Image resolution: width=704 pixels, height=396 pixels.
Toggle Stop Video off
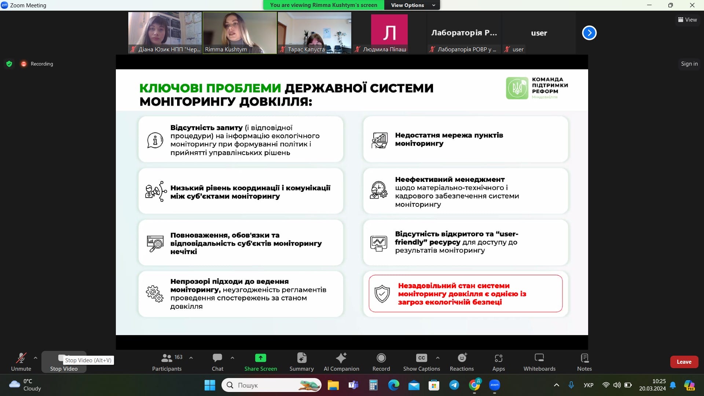point(64,368)
